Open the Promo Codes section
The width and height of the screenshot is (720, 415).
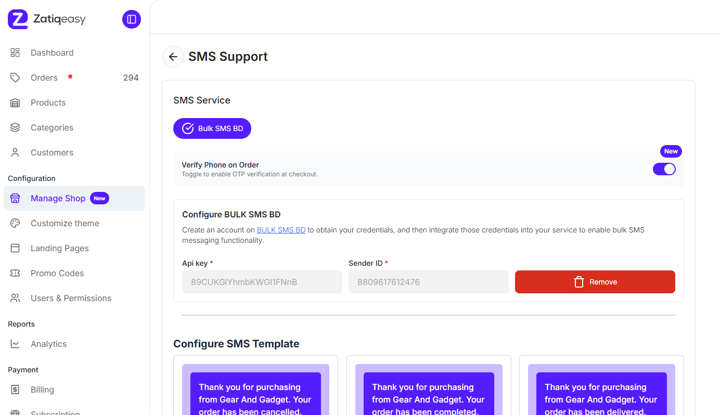pos(57,273)
